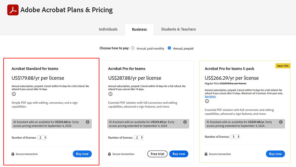Open license count dropdown for Acrobat Pro
The image size is (296, 167).
click(x=139, y=138)
